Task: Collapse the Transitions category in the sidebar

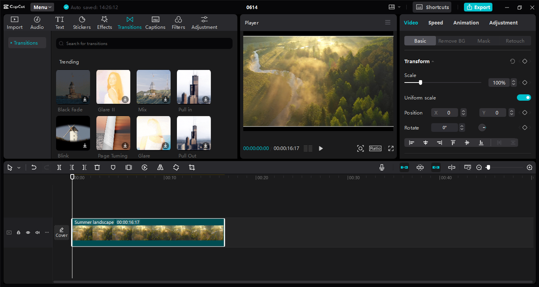Action: 11,43
